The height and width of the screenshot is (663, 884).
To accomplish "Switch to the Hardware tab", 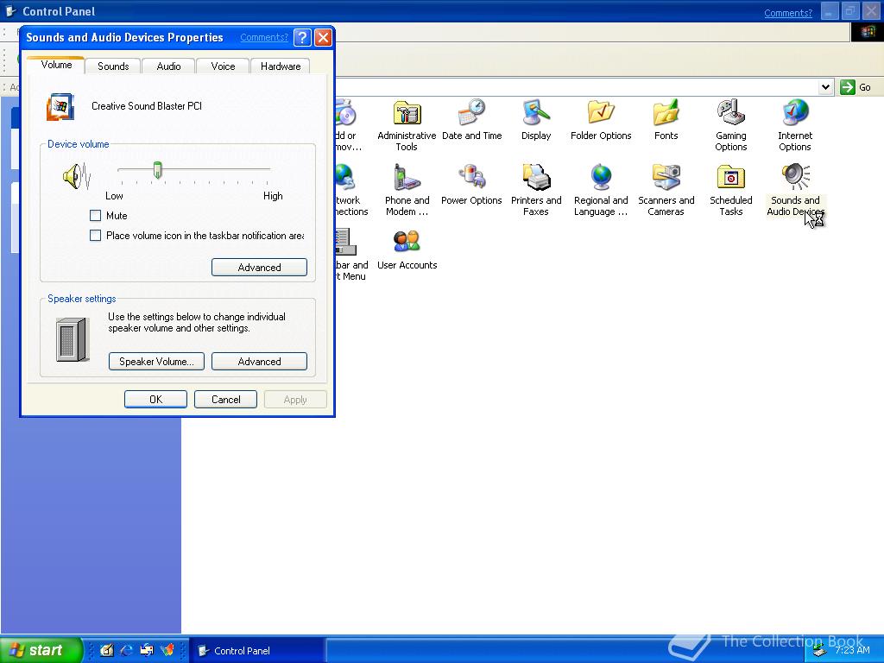I will [x=281, y=66].
